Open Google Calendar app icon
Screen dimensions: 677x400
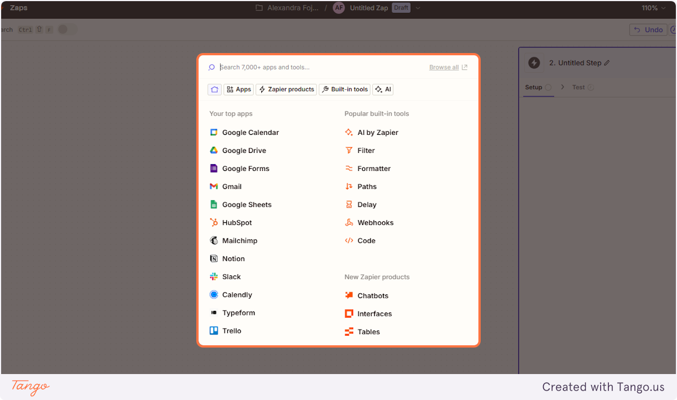214,133
